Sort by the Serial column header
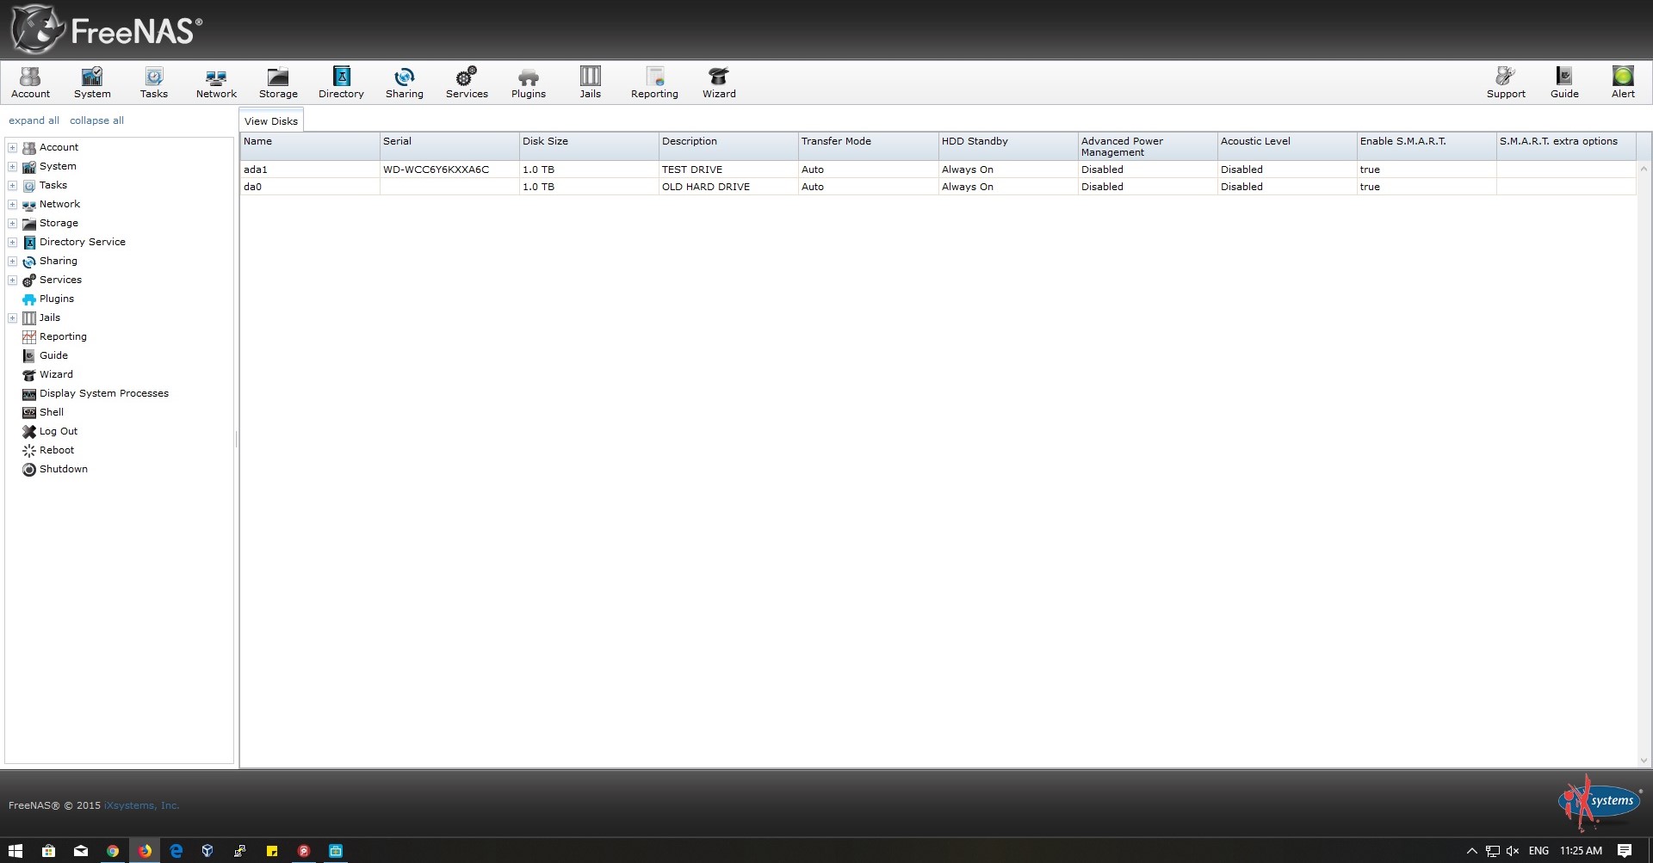This screenshot has height=863, width=1653. [x=449, y=146]
